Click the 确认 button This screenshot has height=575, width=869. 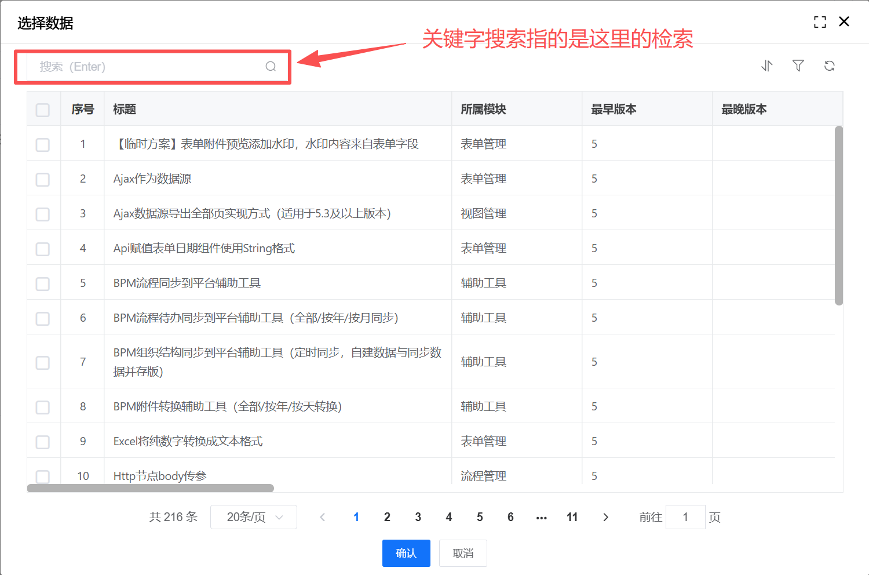click(406, 553)
